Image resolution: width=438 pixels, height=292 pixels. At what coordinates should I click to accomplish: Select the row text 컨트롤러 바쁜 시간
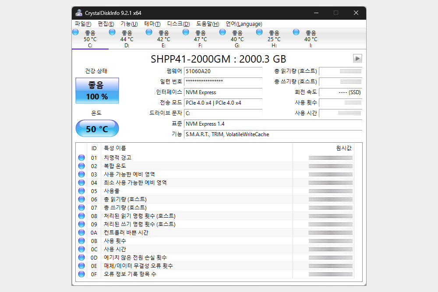(x=126, y=232)
